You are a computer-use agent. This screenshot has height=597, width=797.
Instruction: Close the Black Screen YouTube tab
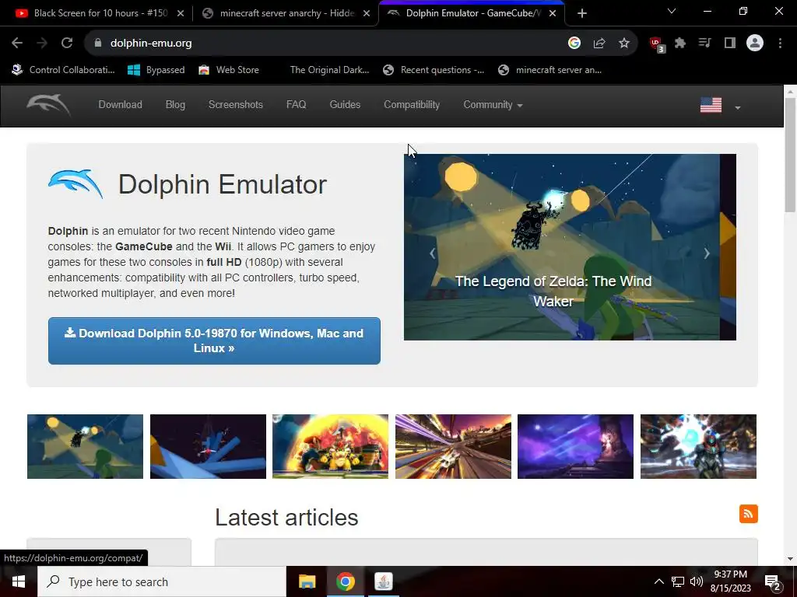pos(180,13)
